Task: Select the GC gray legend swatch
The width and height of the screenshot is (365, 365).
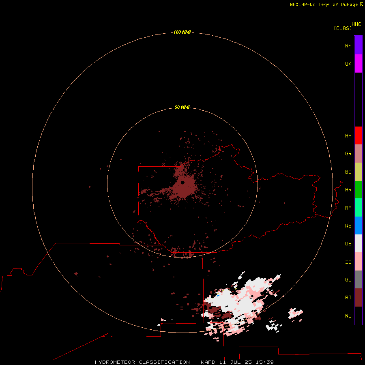Action: coord(358,279)
